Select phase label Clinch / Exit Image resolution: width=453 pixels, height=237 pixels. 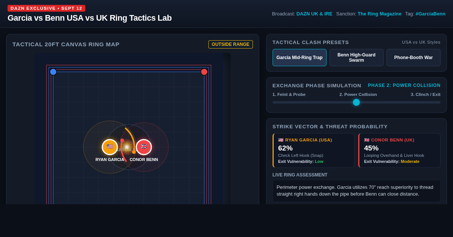(425, 94)
